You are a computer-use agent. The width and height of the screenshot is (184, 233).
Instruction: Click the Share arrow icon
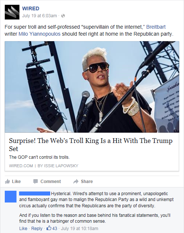[76, 182]
